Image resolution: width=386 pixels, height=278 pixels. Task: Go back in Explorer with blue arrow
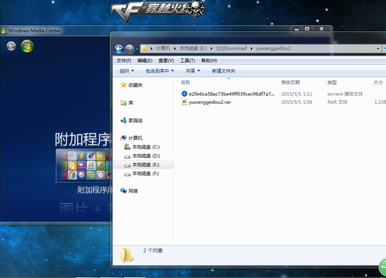119,49
